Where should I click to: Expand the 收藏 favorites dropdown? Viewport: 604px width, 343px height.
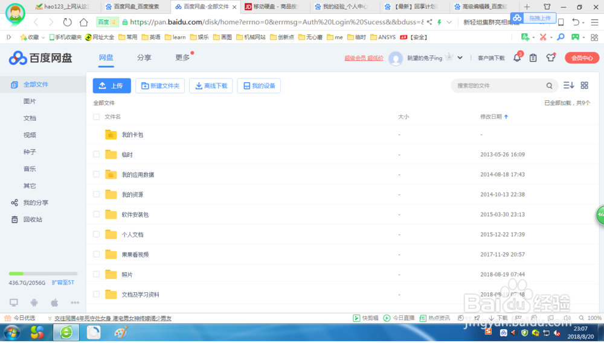click(43, 37)
